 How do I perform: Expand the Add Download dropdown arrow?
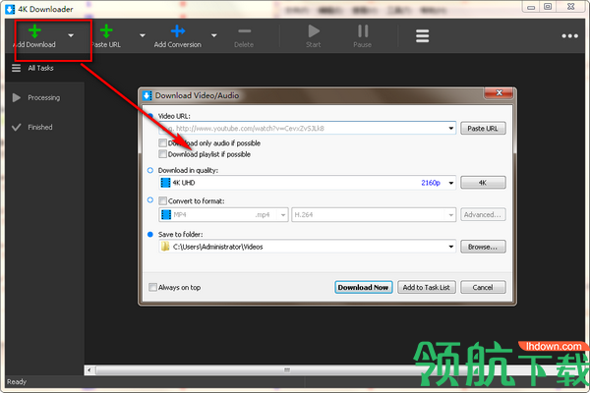click(71, 35)
